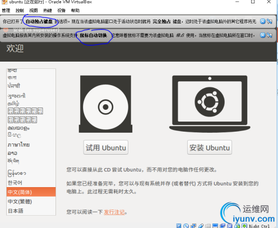Suppress future 鼠标自动切换 notifications icon
278x228 pixels.
coord(270,35)
